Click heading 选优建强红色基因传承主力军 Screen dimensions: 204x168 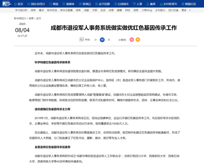coord(52,109)
